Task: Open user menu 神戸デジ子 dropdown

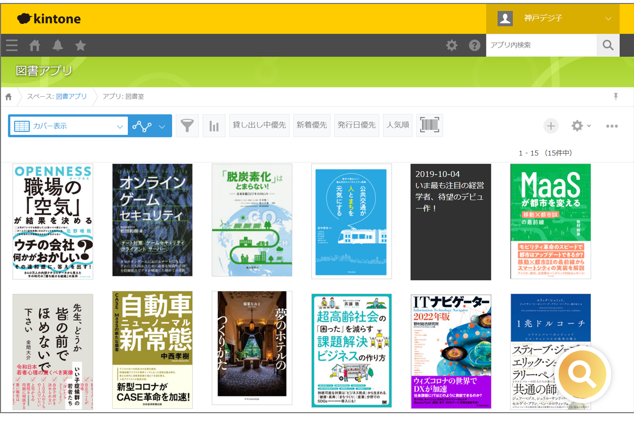Action: [x=553, y=19]
